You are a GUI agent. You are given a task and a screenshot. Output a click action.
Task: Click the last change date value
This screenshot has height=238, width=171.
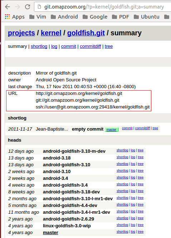point(85,87)
